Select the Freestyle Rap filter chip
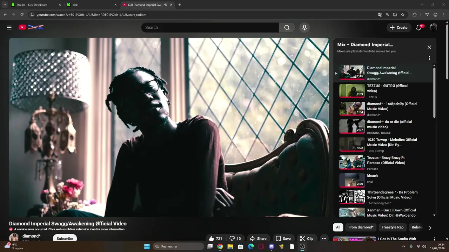The width and height of the screenshot is (449, 252). click(x=393, y=227)
